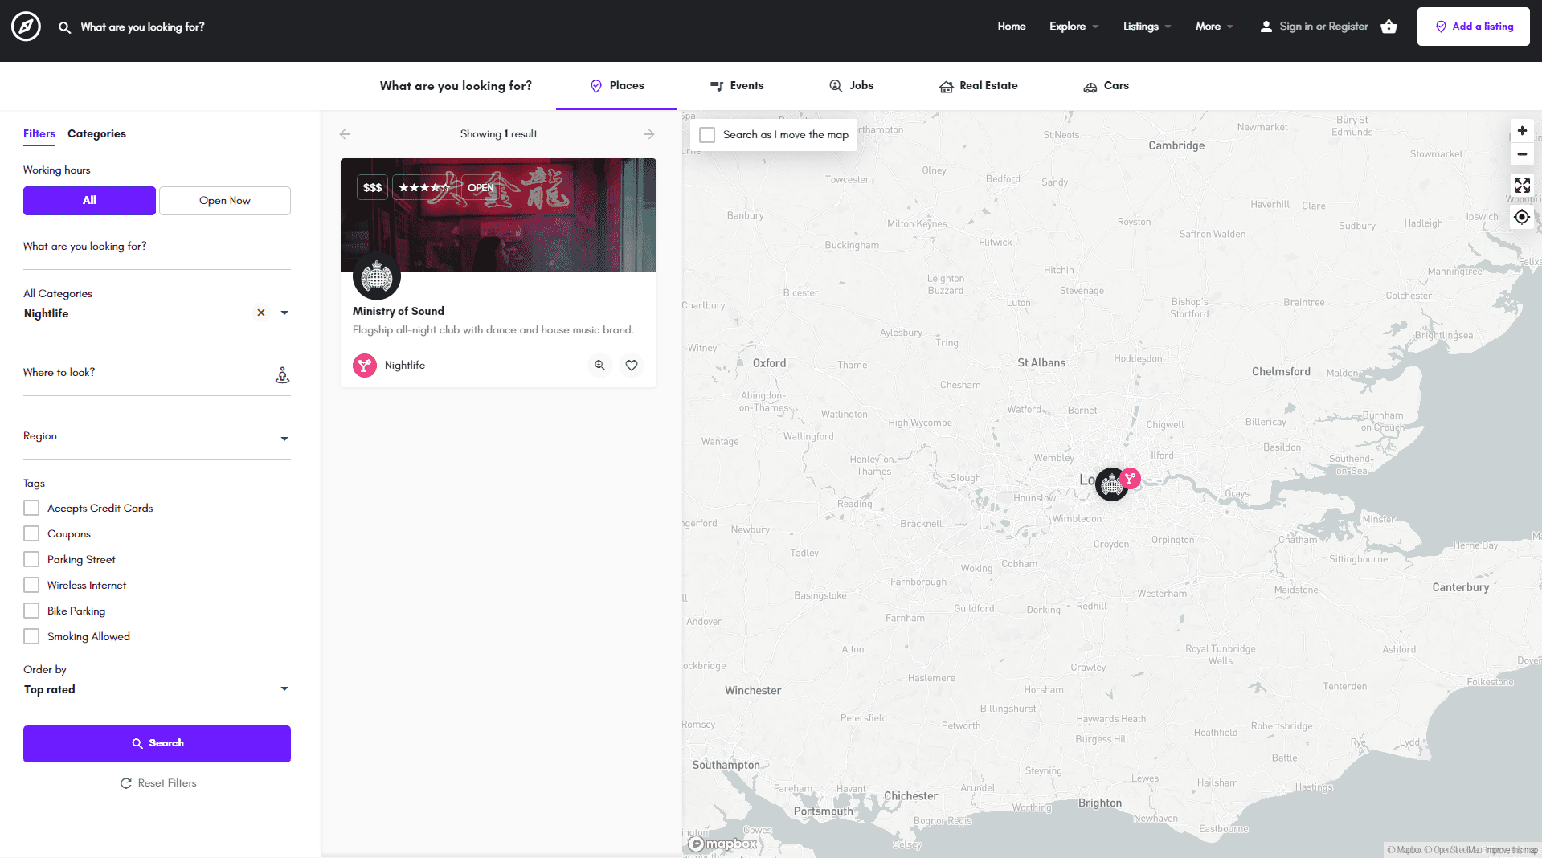Zoom out on the map

click(1521, 154)
